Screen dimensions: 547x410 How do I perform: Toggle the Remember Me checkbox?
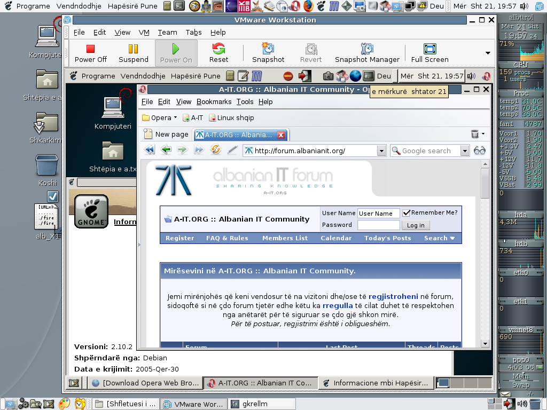pos(406,213)
